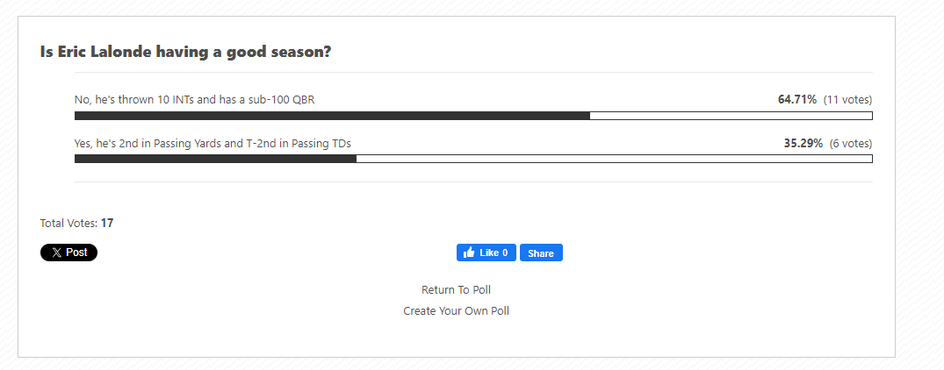Click the (11 votes) count label
The height and width of the screenshot is (370, 944).
(x=847, y=100)
